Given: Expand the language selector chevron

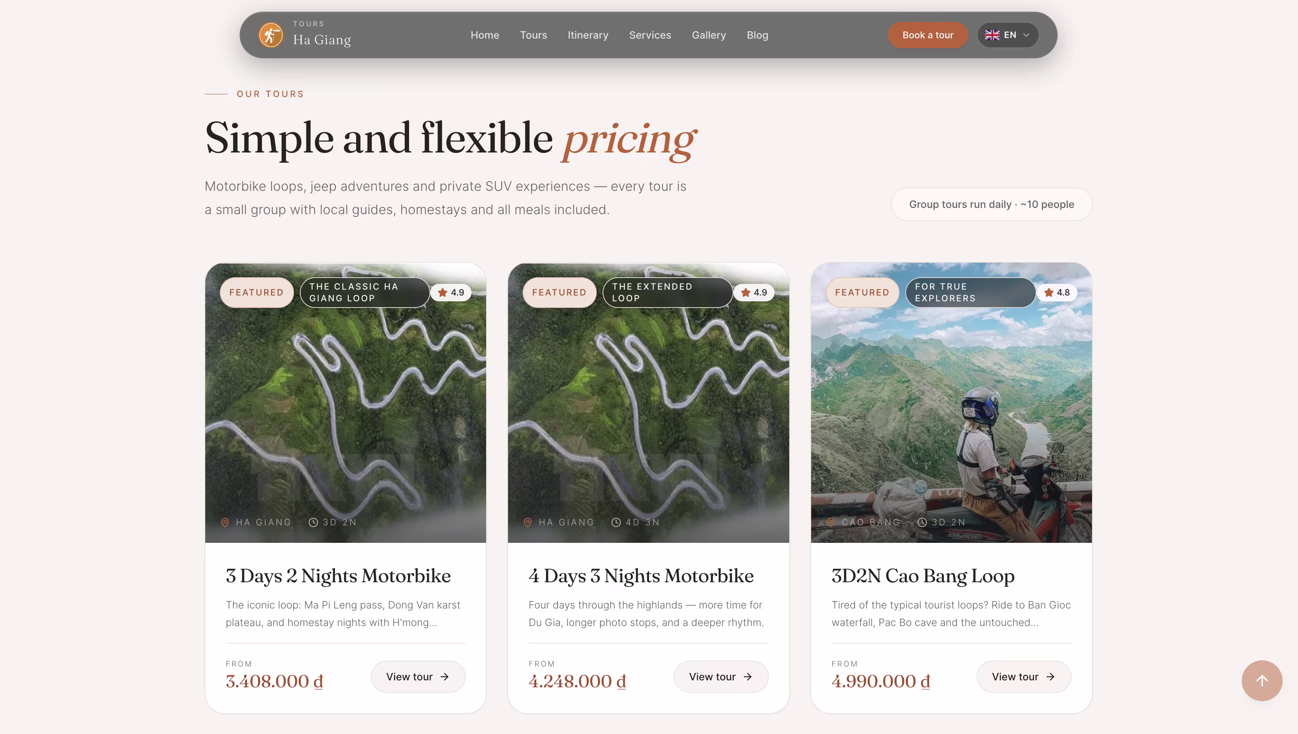Looking at the screenshot, I should [x=1026, y=35].
